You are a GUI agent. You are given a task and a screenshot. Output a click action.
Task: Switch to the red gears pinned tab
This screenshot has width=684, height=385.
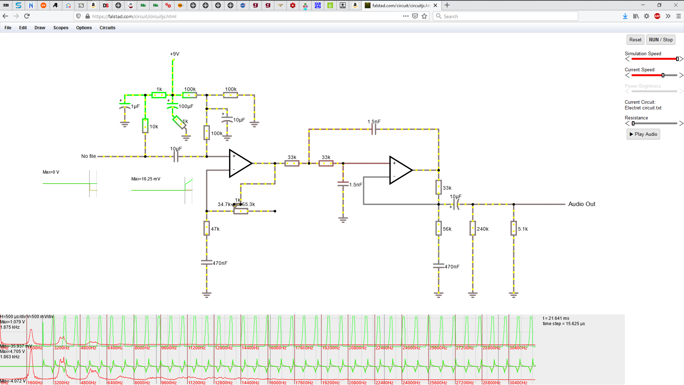[168, 5]
